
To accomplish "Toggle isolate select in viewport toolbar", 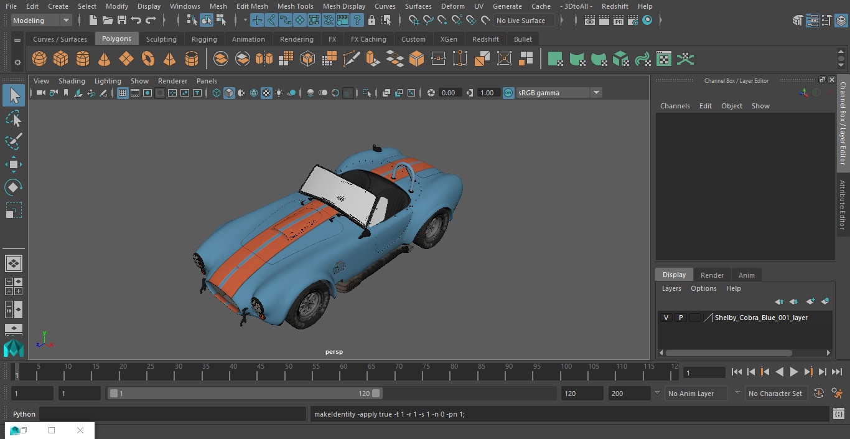I will pyautogui.click(x=367, y=93).
